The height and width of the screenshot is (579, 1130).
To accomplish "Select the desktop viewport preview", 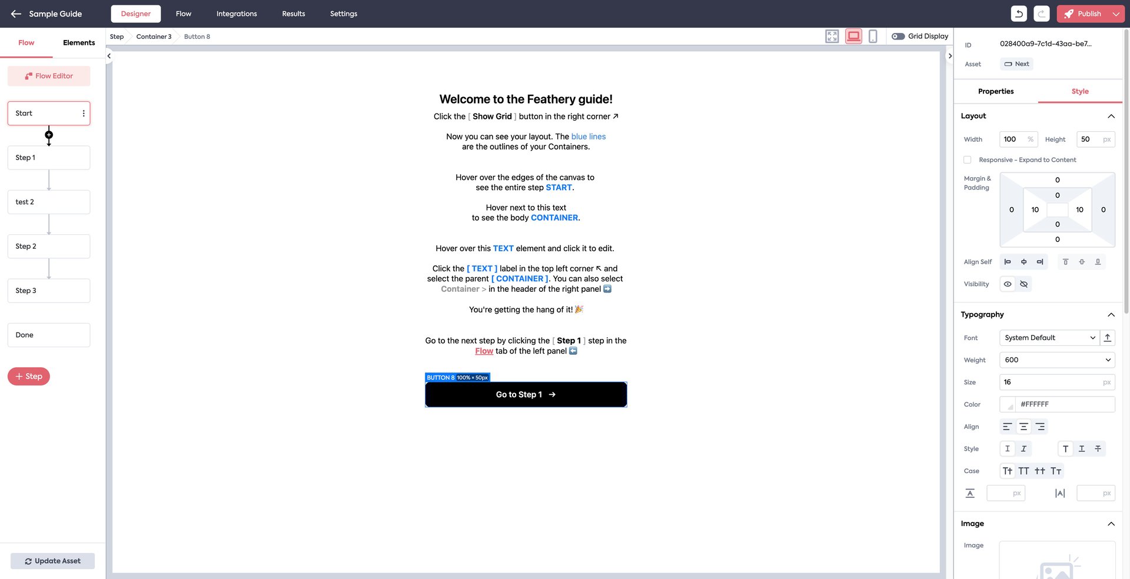I will point(853,36).
